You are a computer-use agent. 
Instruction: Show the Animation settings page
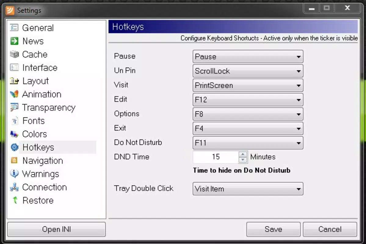(x=42, y=94)
